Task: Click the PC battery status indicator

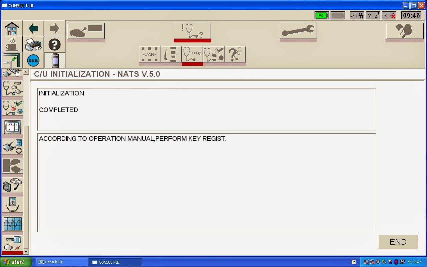Action: coord(322,15)
